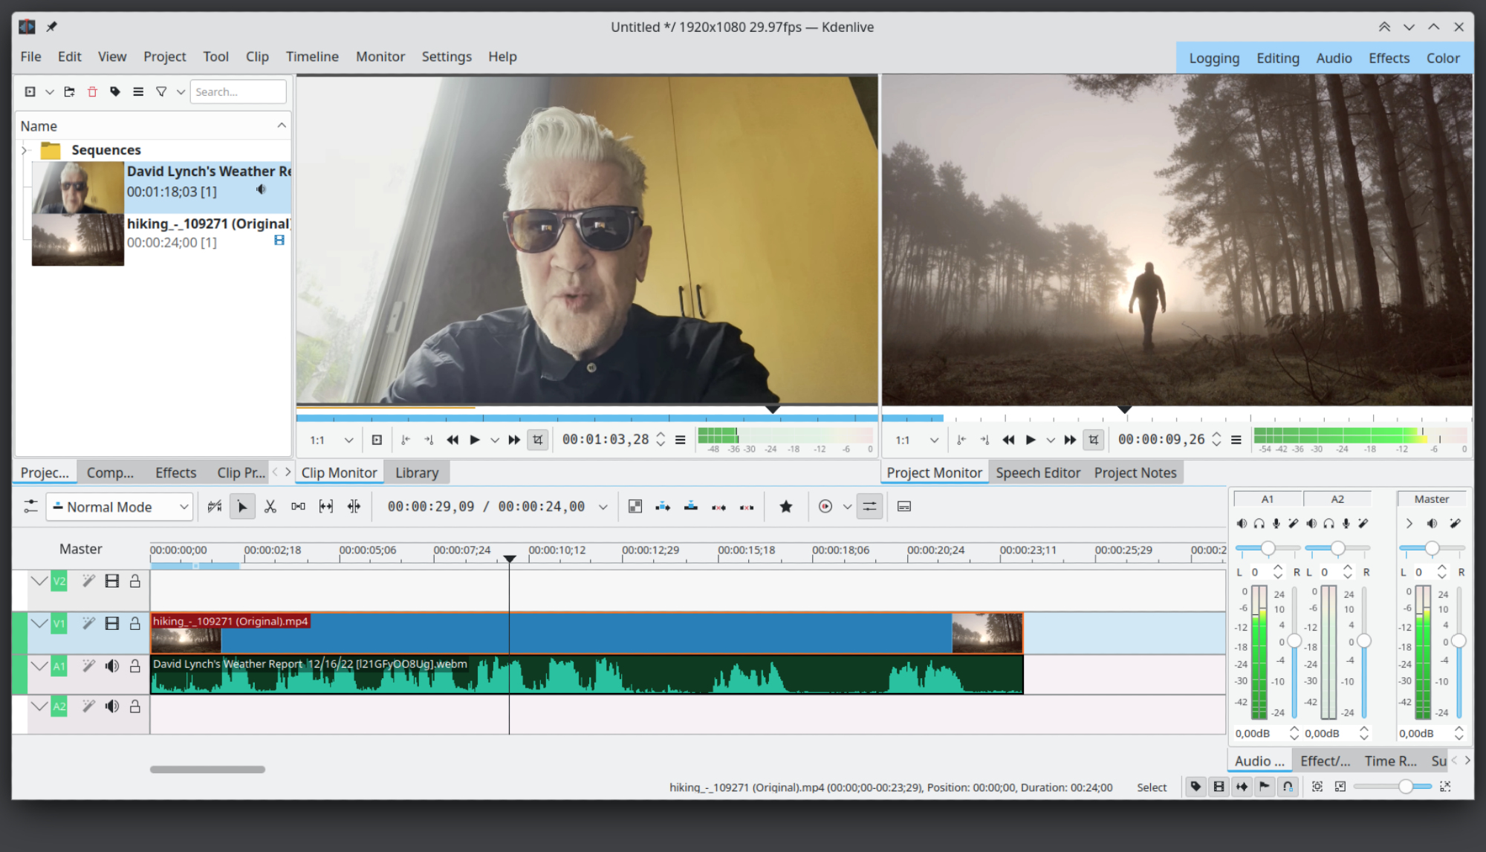Select the Razor cut tool
Viewport: 1486px width, 852px height.
[270, 507]
